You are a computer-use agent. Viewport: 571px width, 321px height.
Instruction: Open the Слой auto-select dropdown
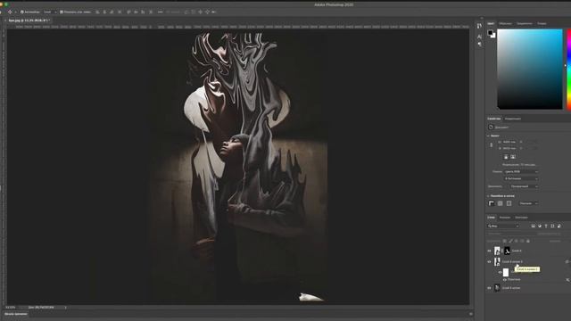49,12
